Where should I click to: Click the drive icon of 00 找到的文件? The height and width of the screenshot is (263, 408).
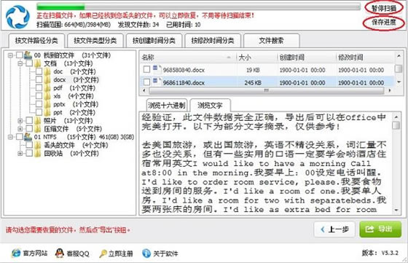(28, 55)
